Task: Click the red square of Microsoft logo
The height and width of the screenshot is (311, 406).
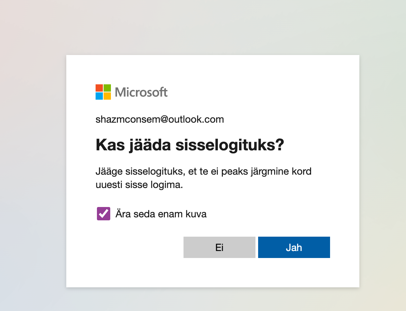Action: click(x=99, y=88)
